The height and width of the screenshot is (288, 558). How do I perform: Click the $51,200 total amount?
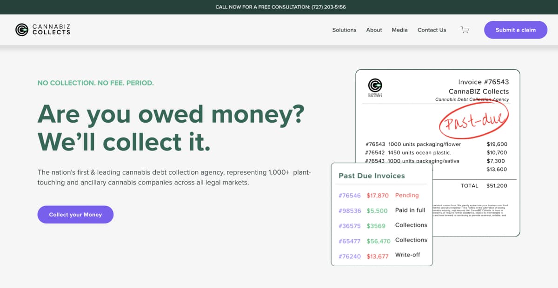497,185
